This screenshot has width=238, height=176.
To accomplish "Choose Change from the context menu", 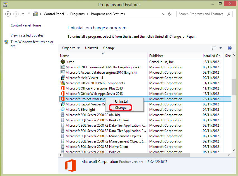I will (x=121, y=108).
